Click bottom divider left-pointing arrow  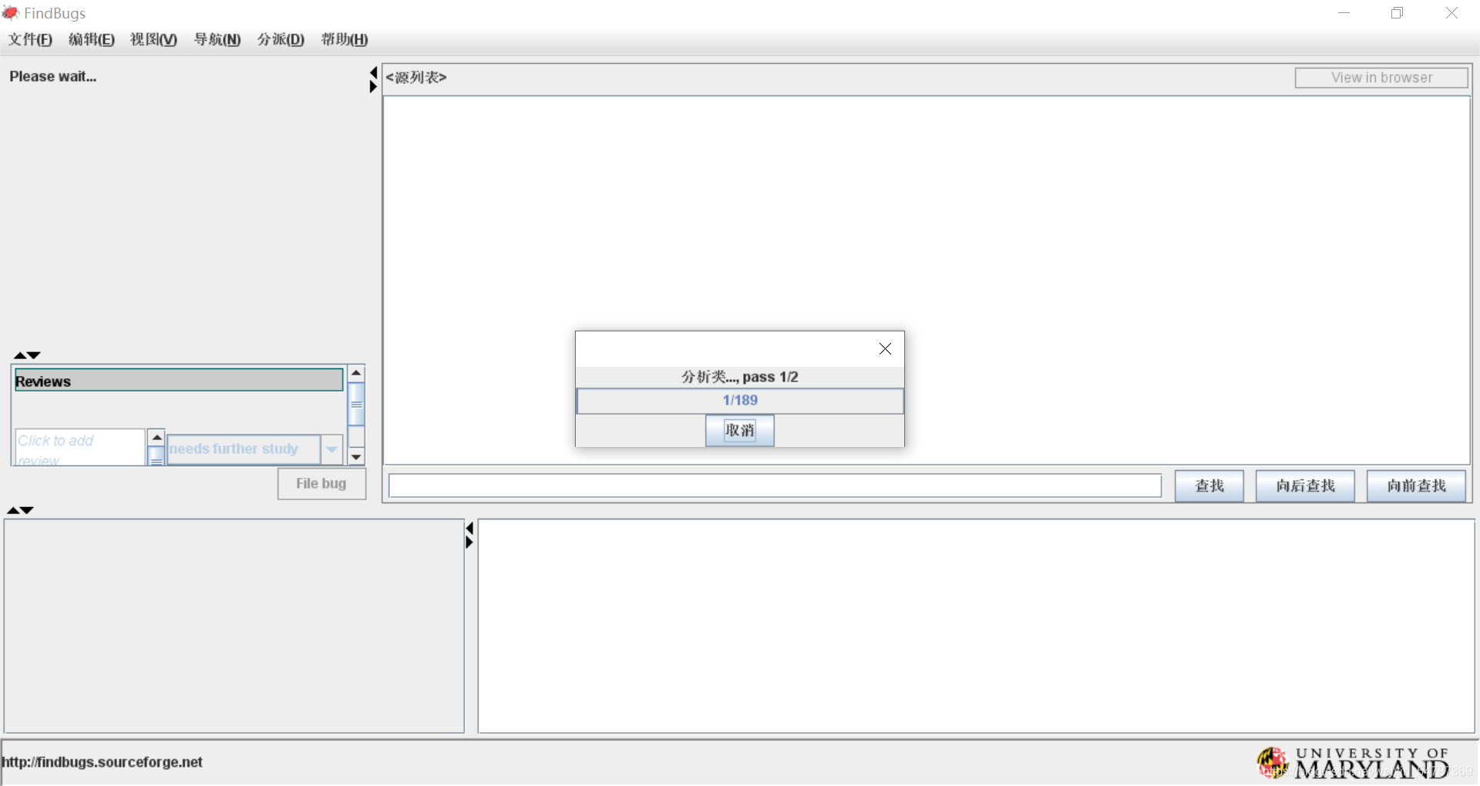[469, 528]
